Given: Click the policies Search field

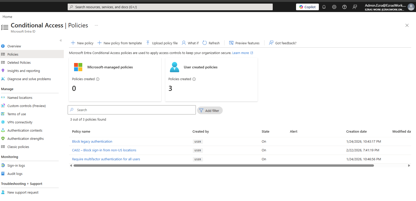Looking at the screenshot, I should [132, 110].
